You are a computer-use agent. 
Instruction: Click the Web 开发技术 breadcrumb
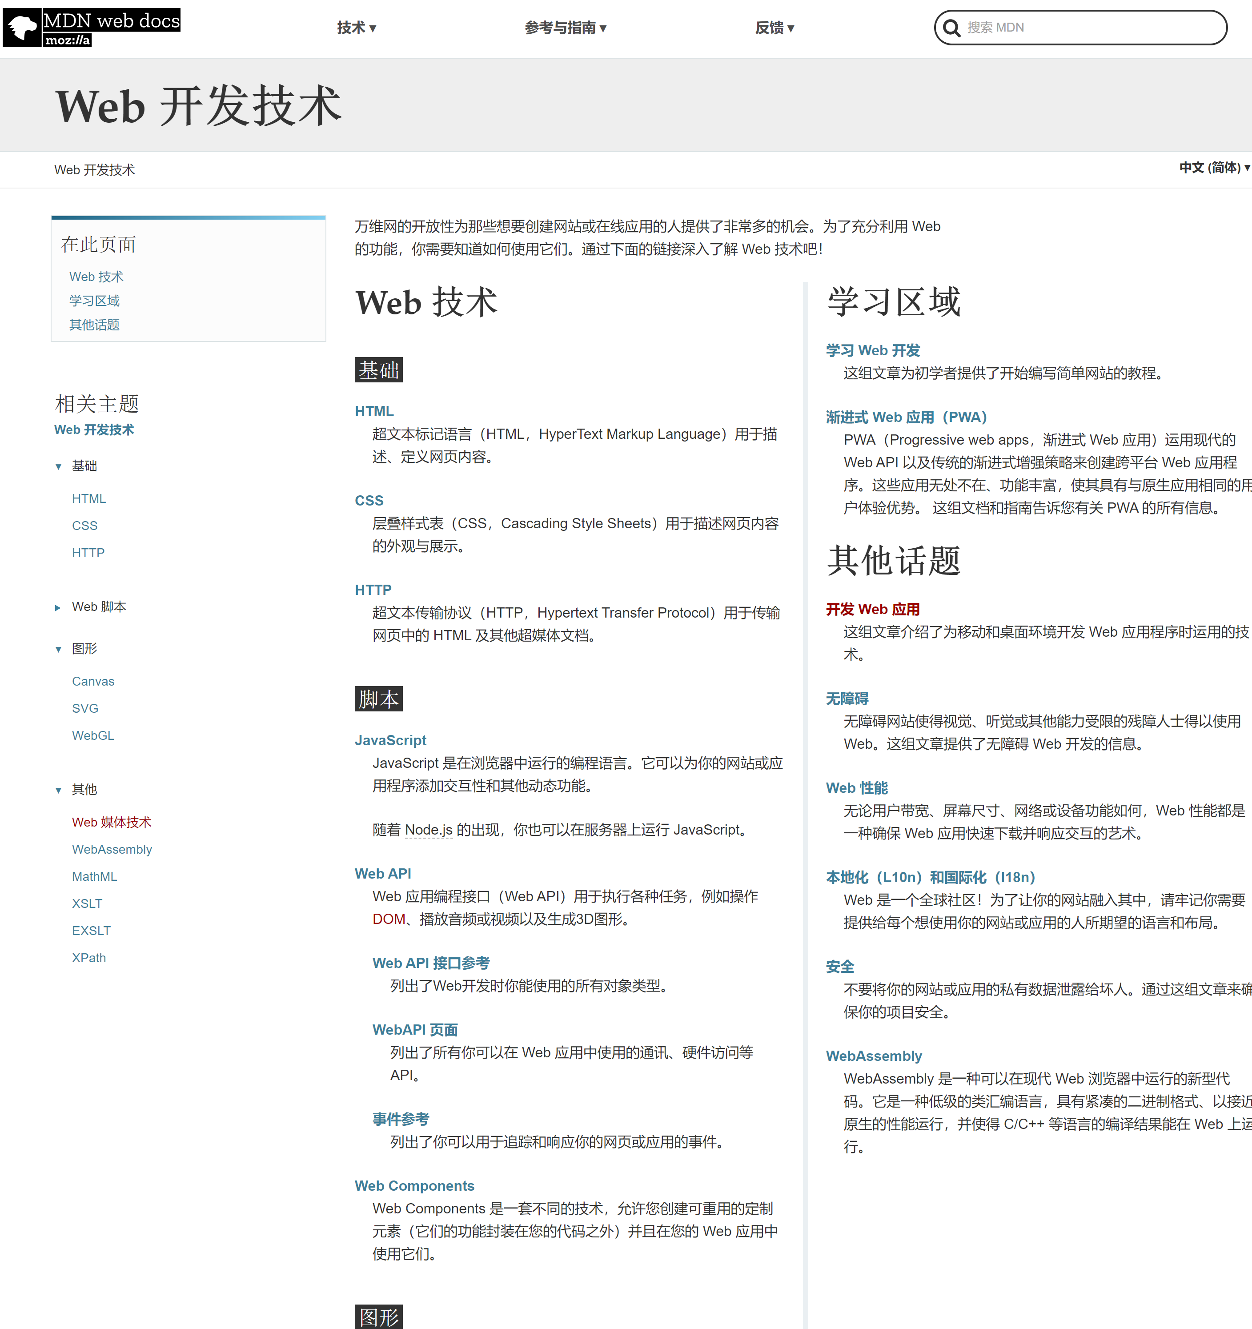click(x=94, y=170)
